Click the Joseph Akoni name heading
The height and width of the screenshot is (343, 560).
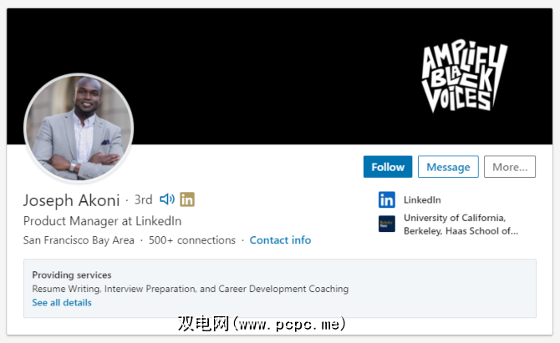(71, 200)
